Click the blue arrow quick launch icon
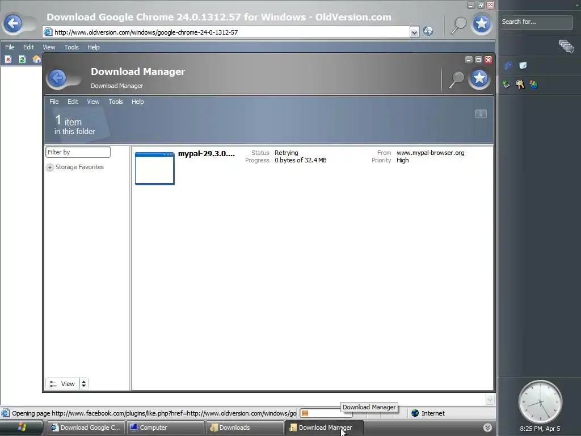Screen dimensions: 581x436 pos(508,66)
